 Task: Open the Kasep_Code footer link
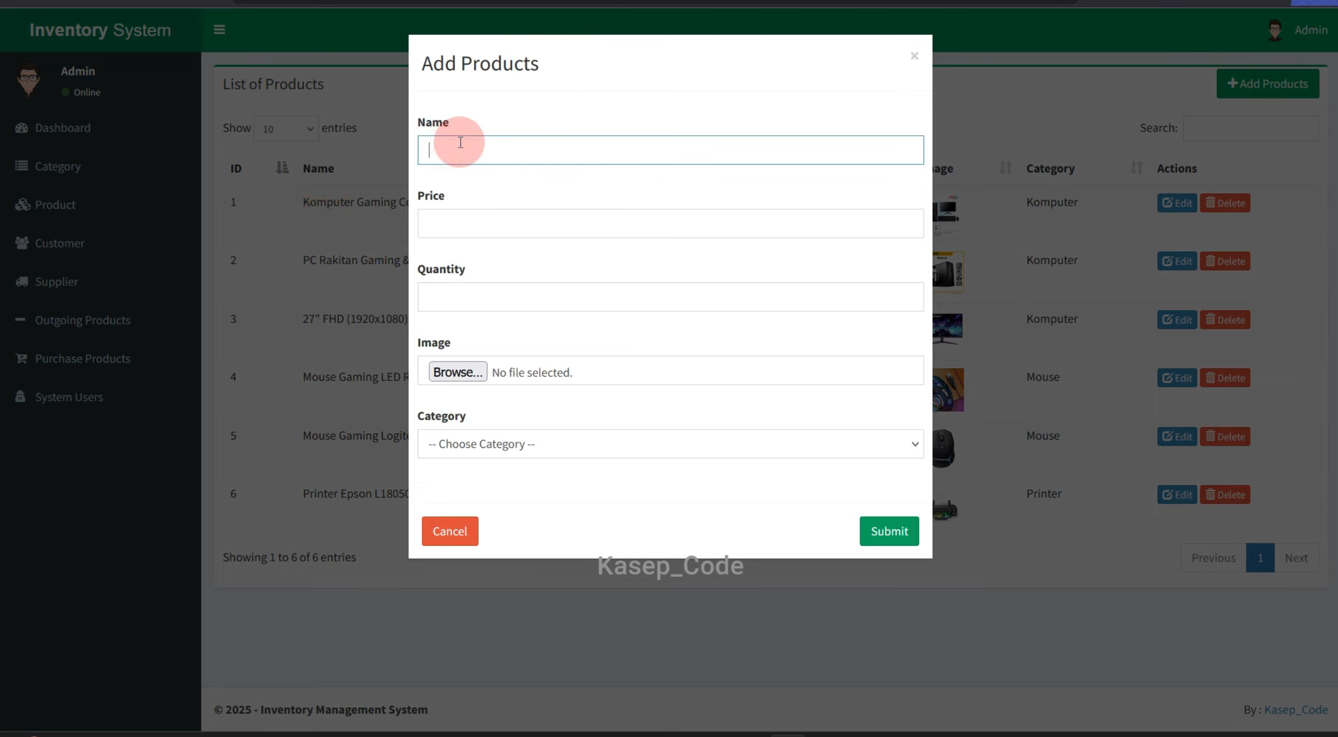click(x=1296, y=710)
